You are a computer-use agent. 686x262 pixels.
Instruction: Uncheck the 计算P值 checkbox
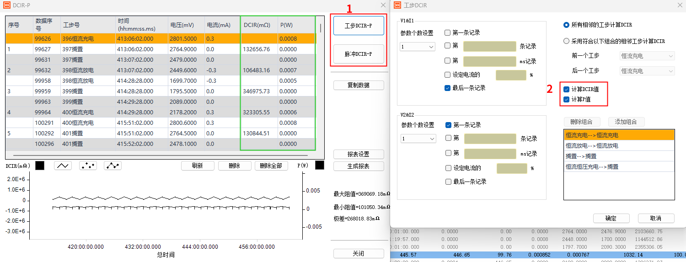[x=567, y=99]
